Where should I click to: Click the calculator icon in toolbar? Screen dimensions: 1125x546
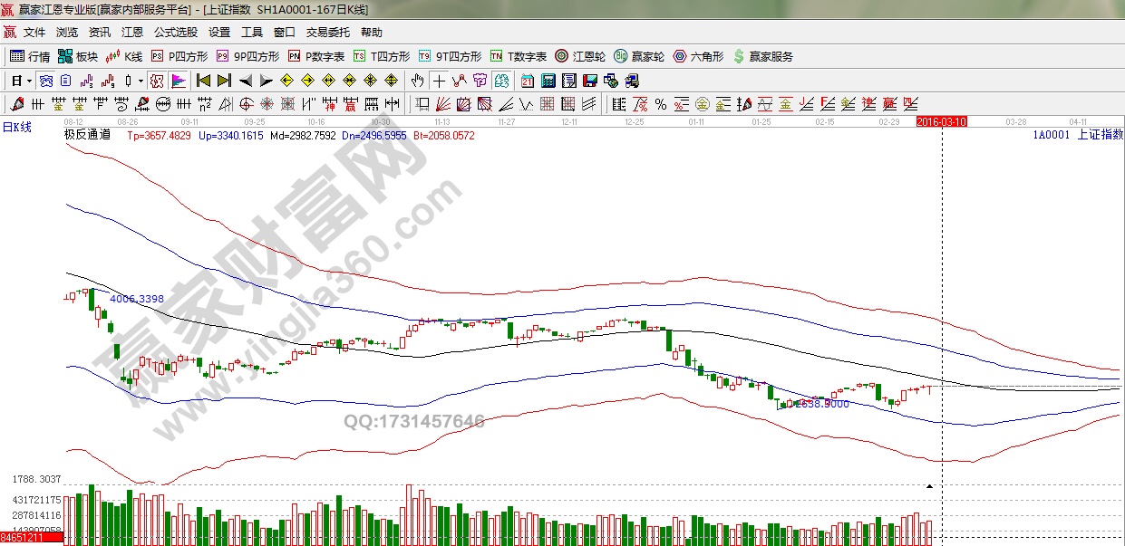tap(548, 81)
